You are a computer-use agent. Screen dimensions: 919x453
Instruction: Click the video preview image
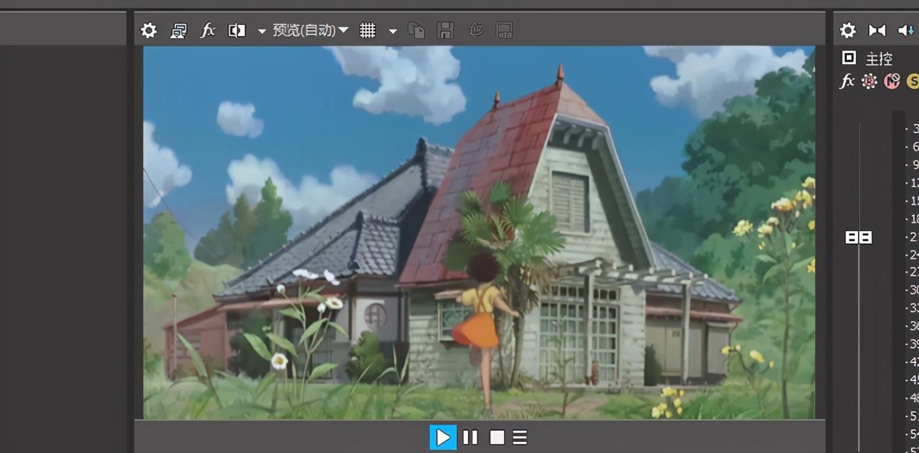pos(479,232)
